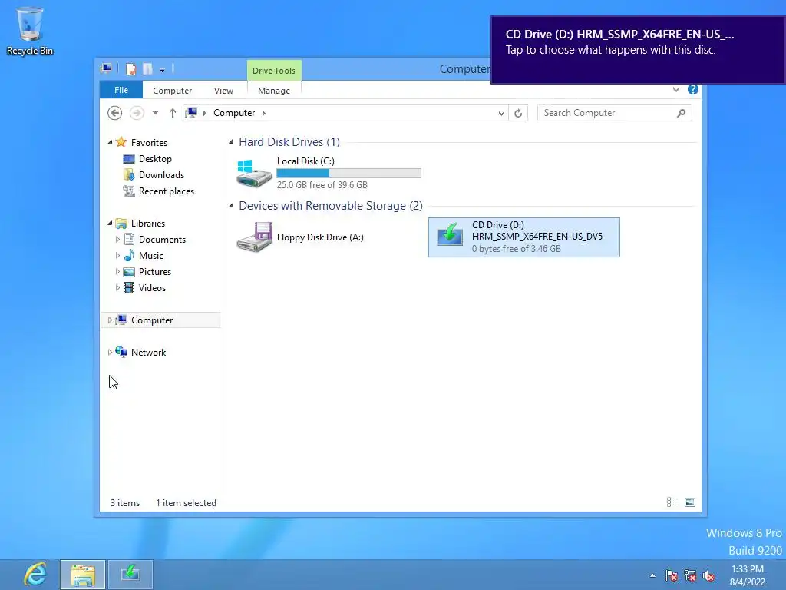The image size is (786, 590).
Task: Open the Customize Quick Access Toolbar dropdown
Action: 162,70
